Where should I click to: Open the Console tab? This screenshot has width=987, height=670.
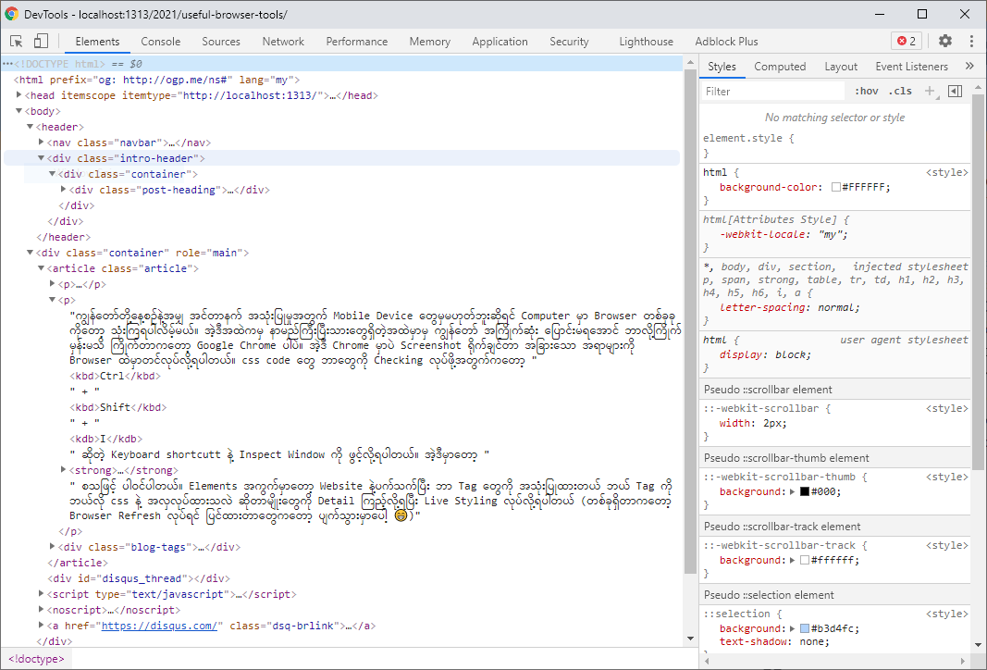pyautogui.click(x=161, y=42)
